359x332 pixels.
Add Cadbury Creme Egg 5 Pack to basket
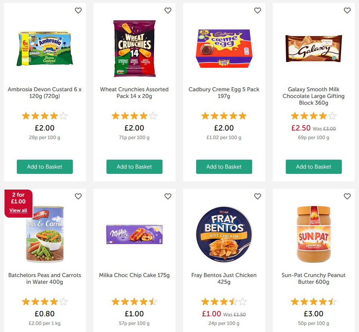pos(224,167)
